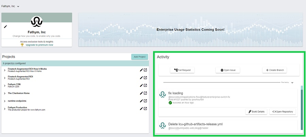Viewport: 306px width, 137px height.
Task: Edit the runtime endpoints project
Action: point(141,101)
